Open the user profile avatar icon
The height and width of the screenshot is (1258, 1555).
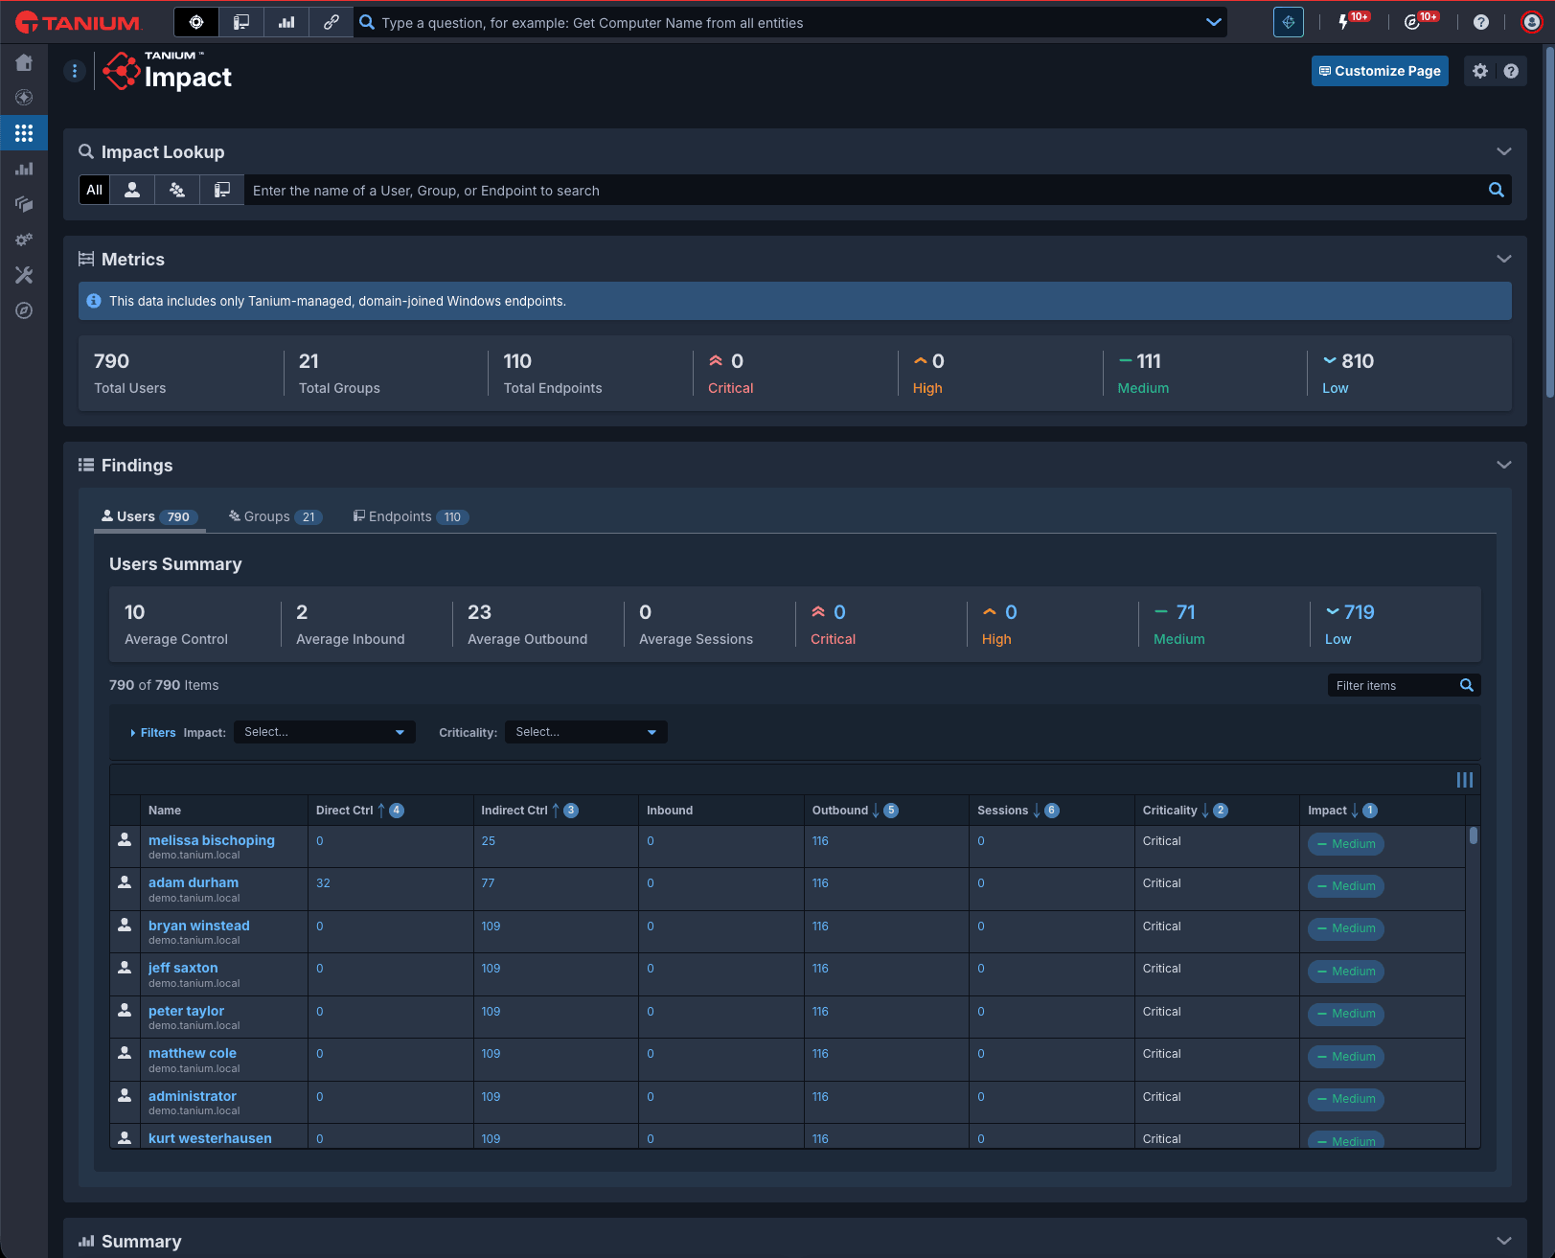click(1532, 22)
